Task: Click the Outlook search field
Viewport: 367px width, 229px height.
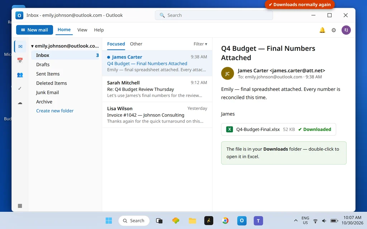Action: [x=214, y=15]
